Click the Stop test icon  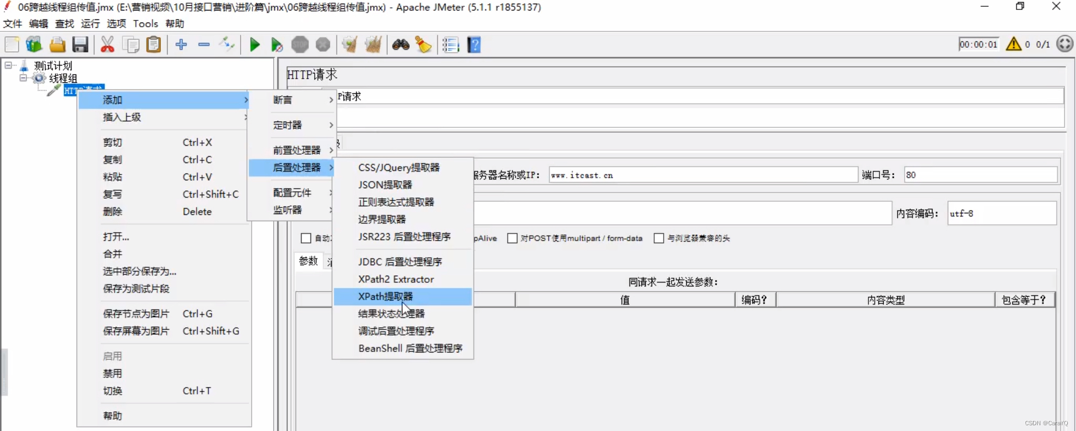(300, 45)
